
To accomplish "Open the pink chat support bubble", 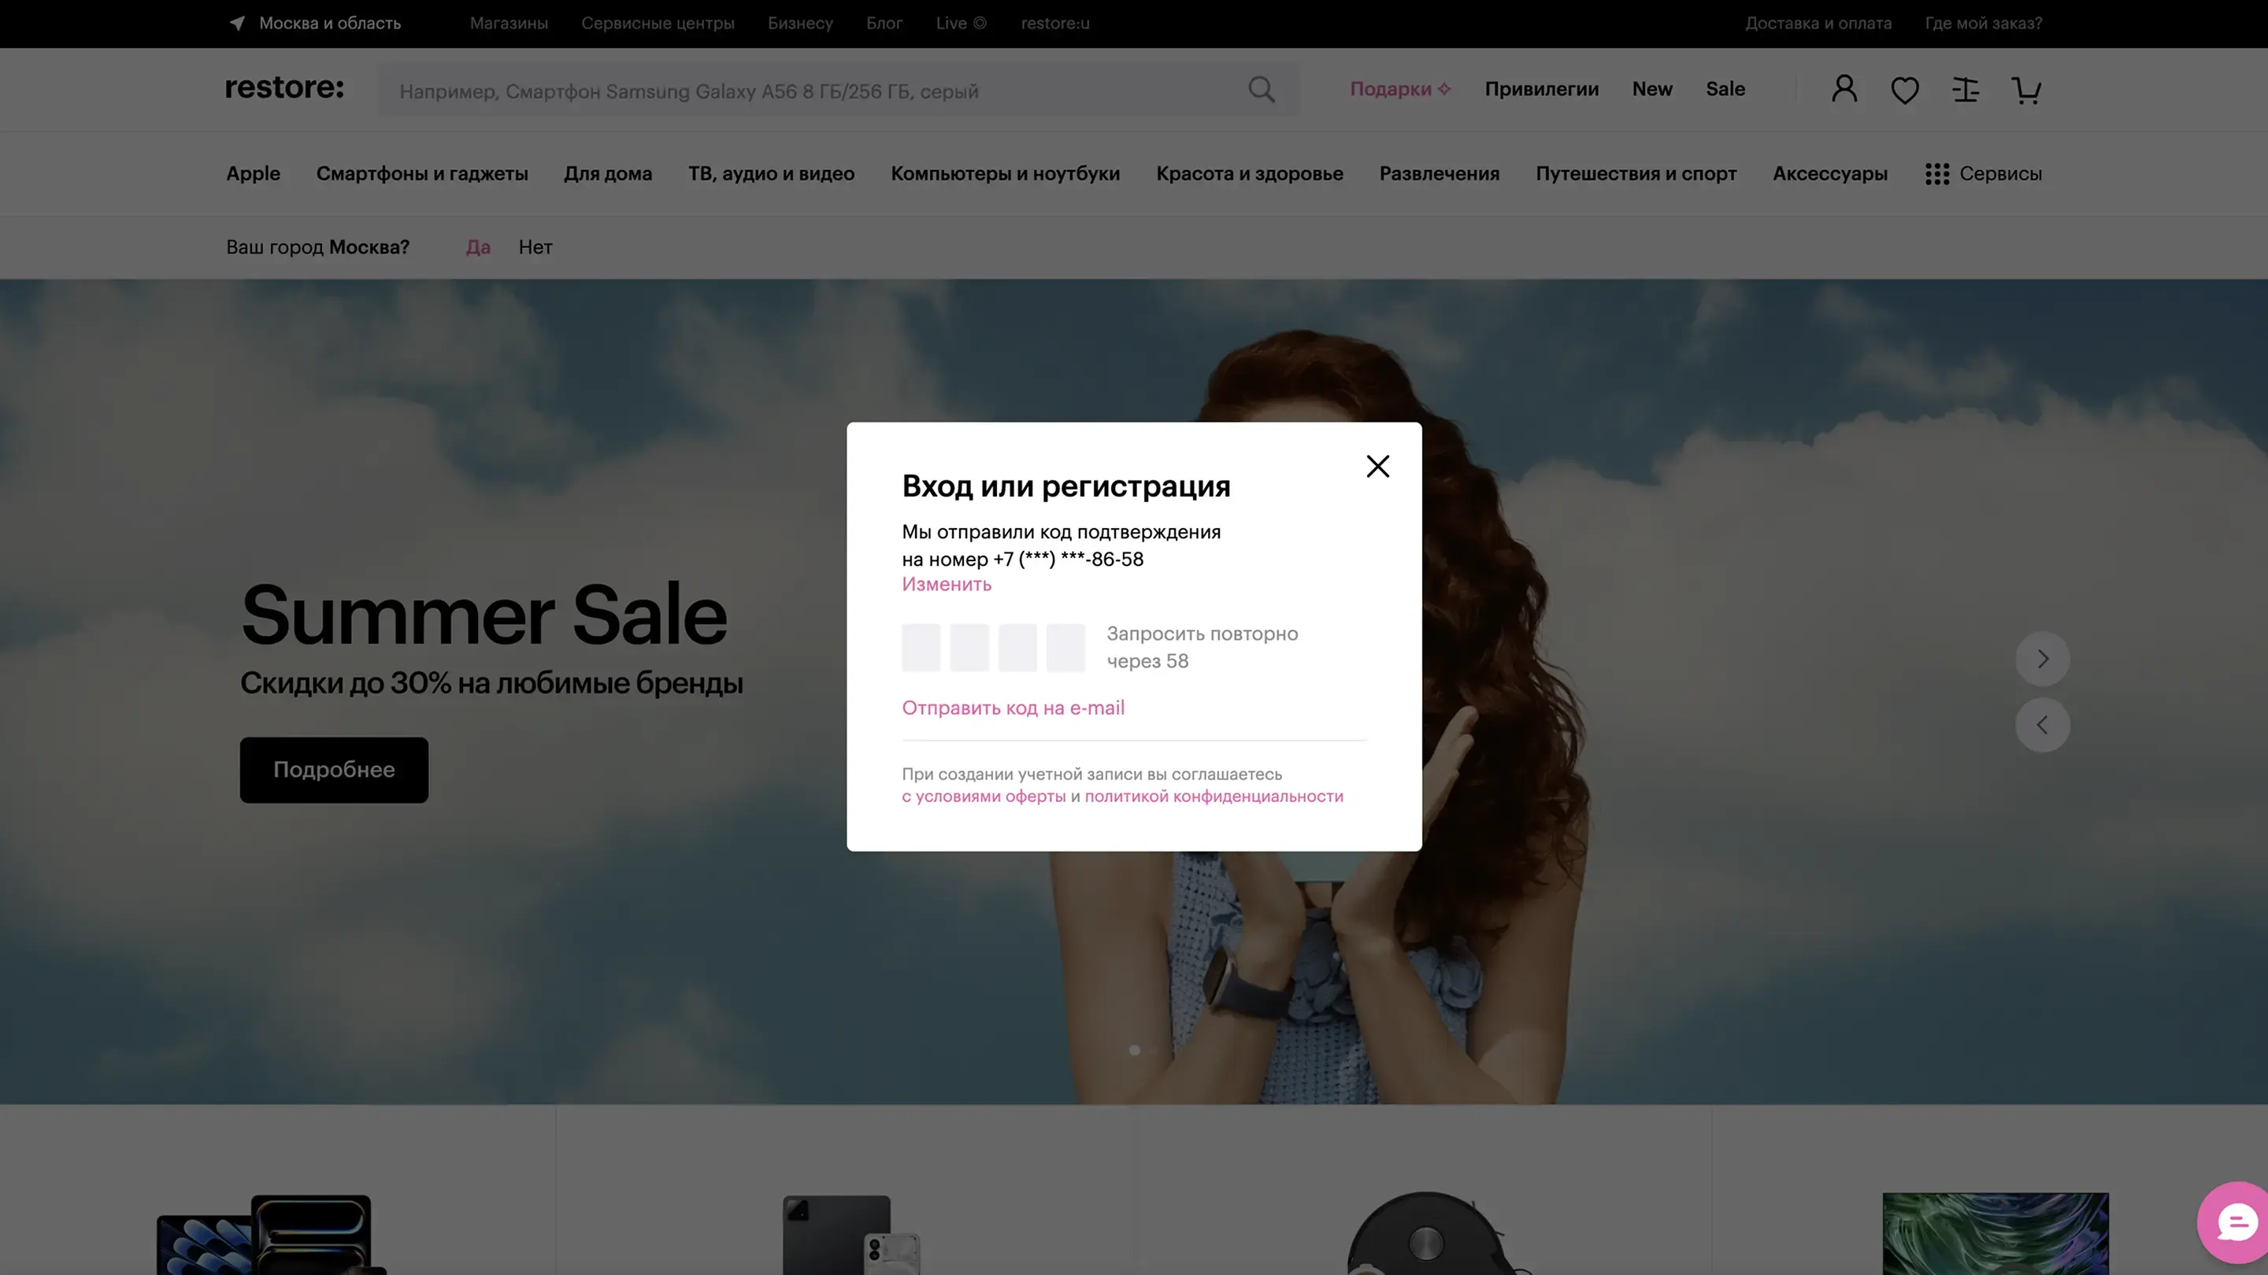I will tap(2236, 1222).
